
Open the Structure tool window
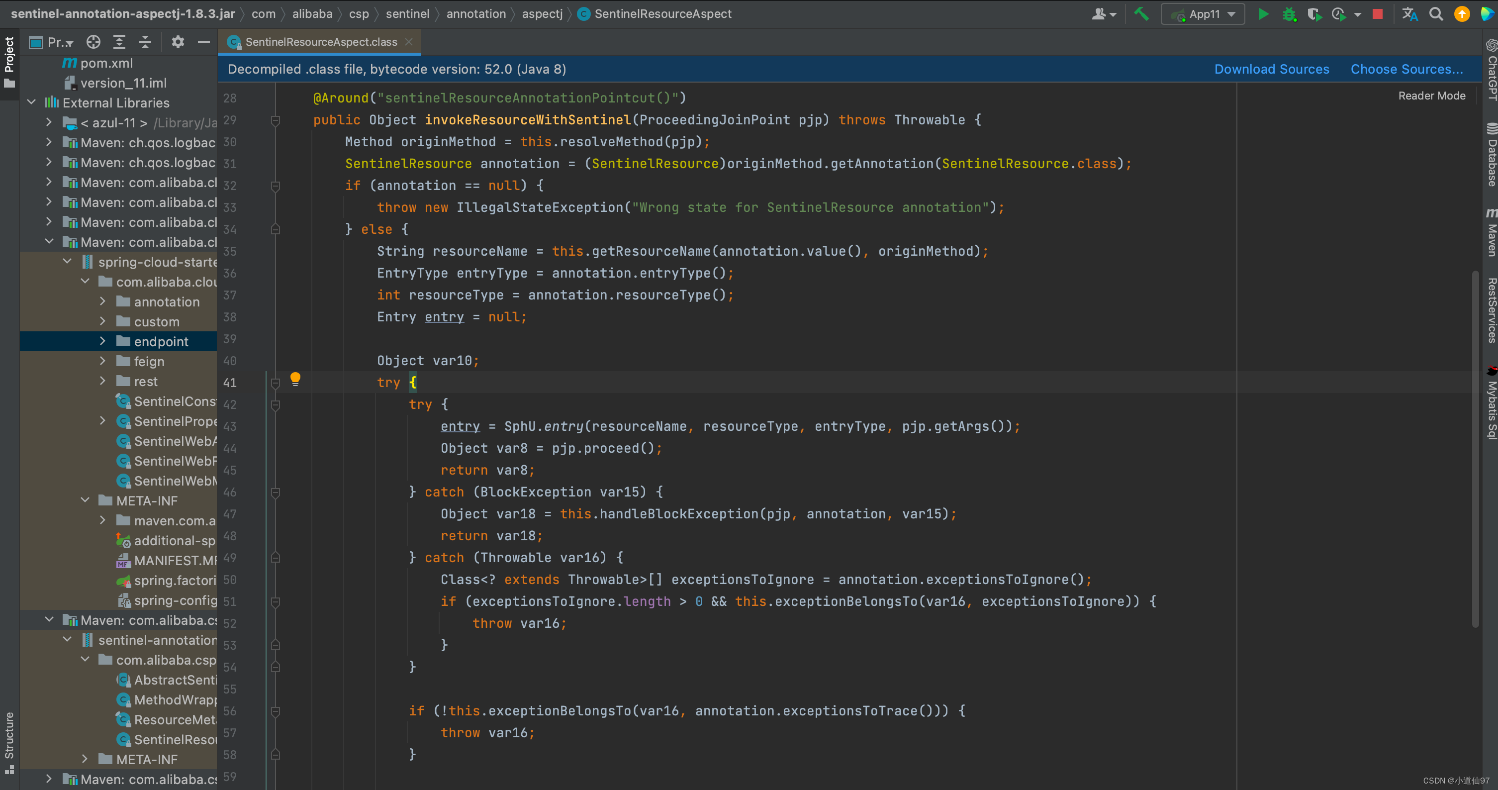(x=9, y=743)
